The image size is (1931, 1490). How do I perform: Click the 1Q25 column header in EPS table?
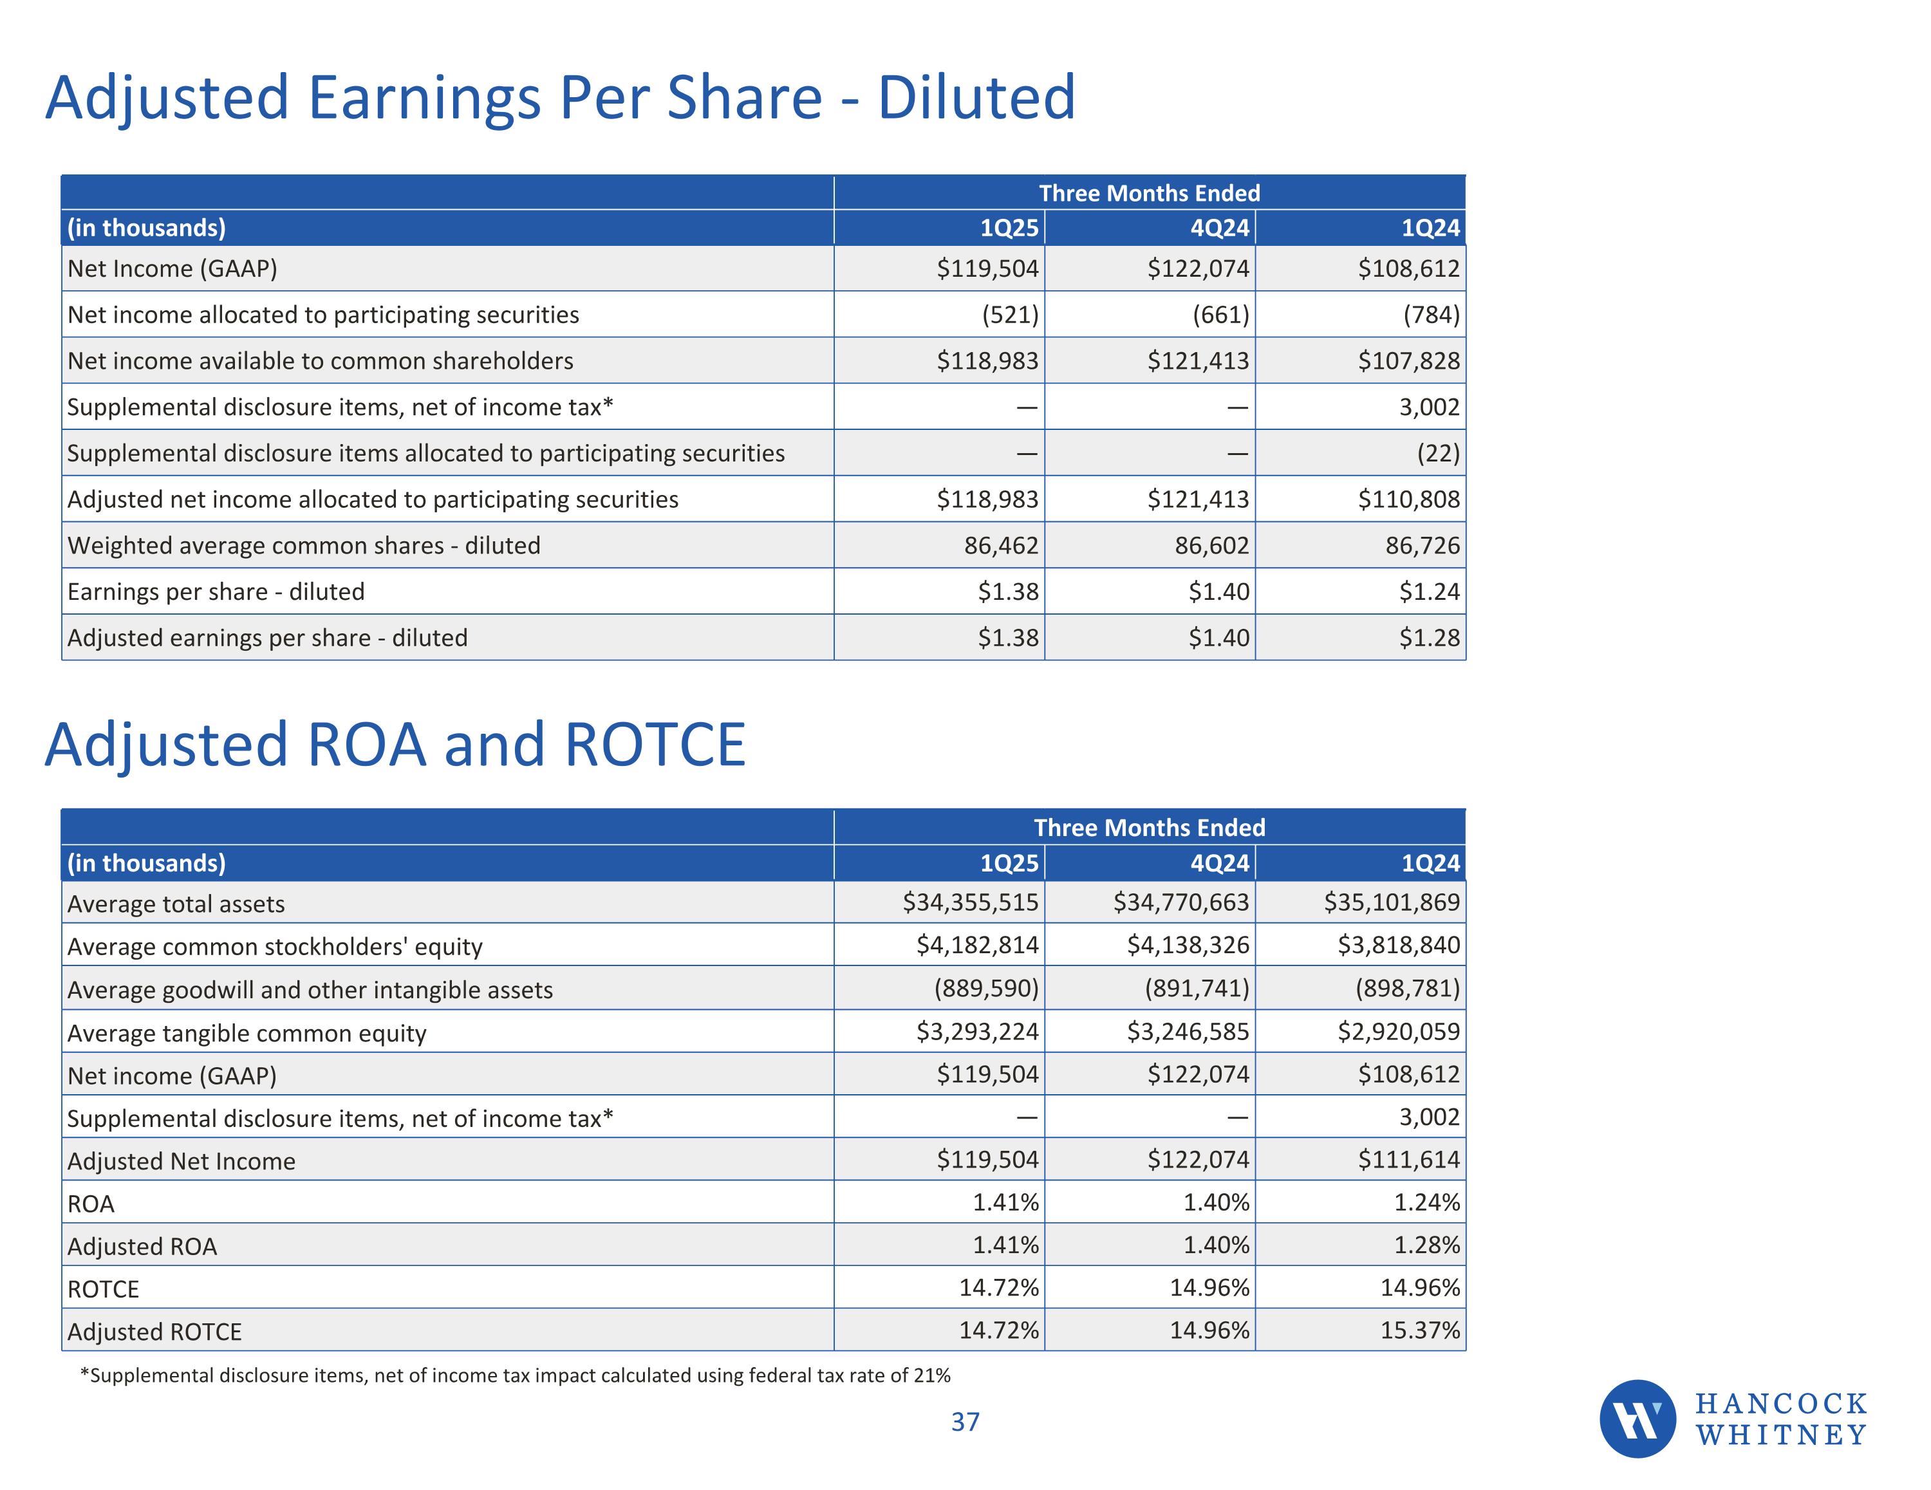[x=1009, y=228]
